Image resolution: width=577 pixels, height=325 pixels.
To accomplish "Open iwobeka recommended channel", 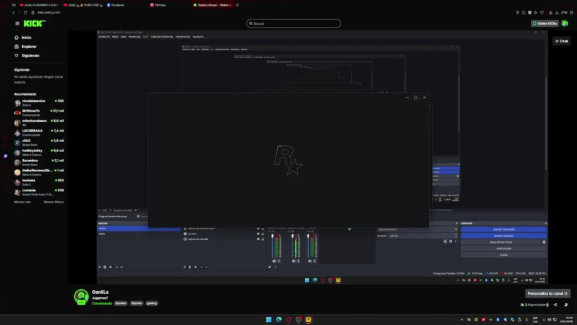I will click(x=39, y=182).
